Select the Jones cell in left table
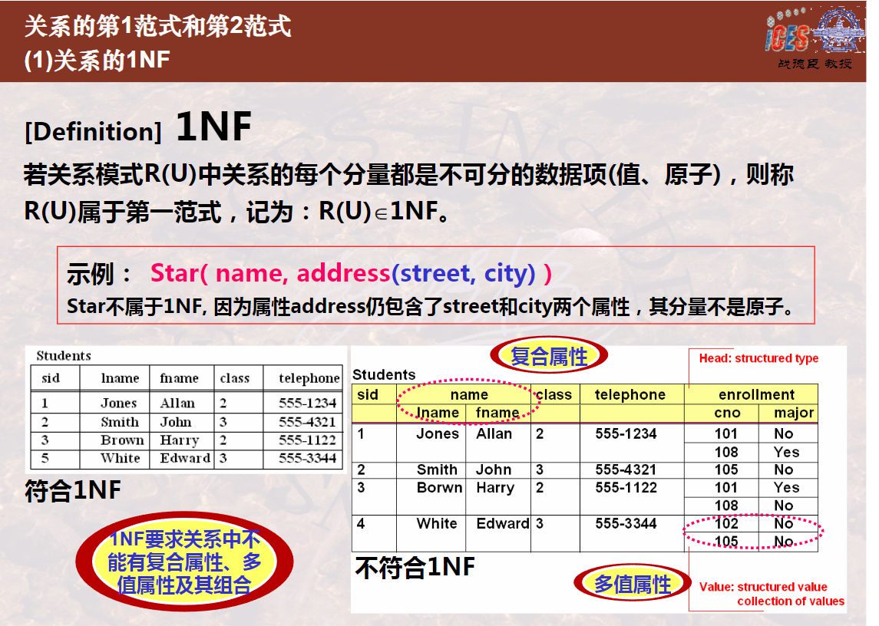This screenshot has height=626, width=879. [118, 403]
